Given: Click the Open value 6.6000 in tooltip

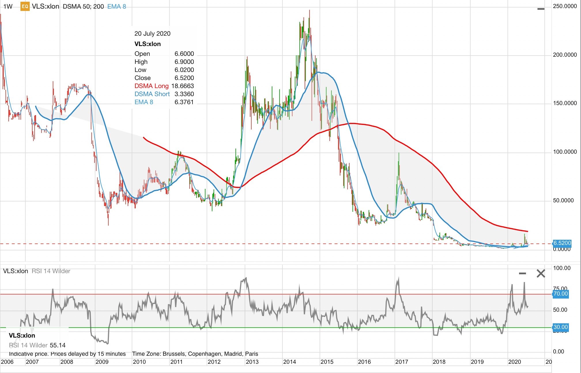Looking at the screenshot, I should click(x=184, y=54).
